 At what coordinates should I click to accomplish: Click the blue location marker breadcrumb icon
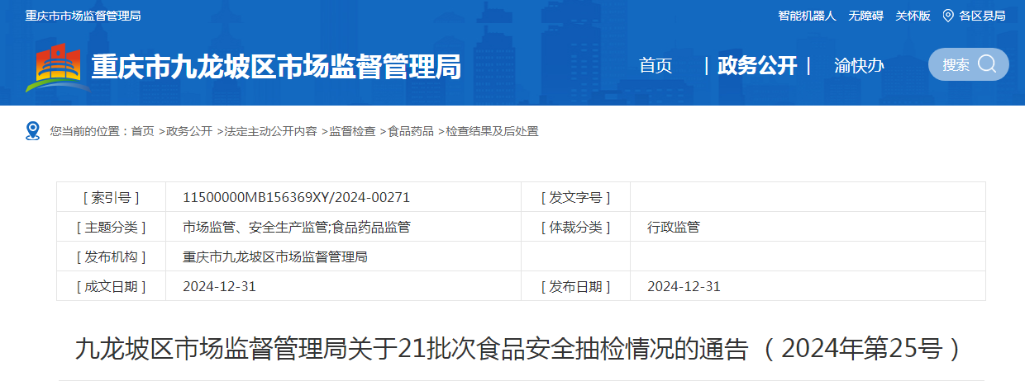pyautogui.click(x=33, y=131)
